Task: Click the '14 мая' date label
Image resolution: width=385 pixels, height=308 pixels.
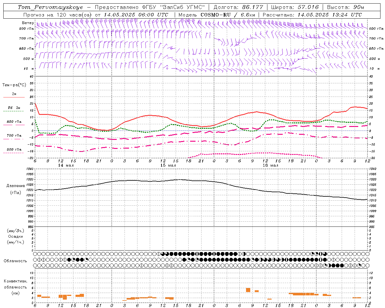Action: pyautogui.click(x=66, y=165)
